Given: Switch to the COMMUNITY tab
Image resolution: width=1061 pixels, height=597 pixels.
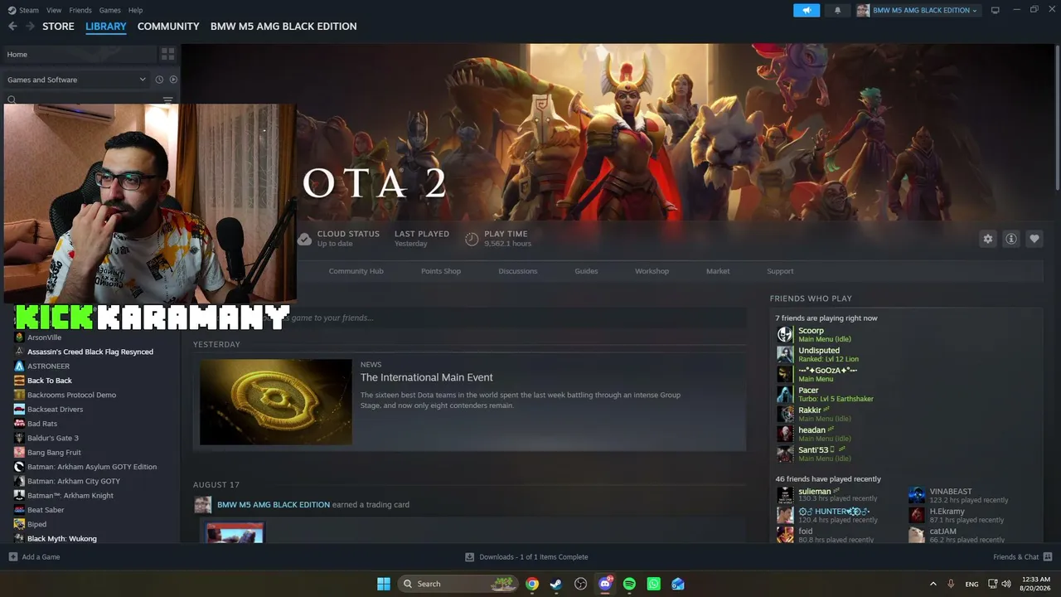Looking at the screenshot, I should [168, 27].
